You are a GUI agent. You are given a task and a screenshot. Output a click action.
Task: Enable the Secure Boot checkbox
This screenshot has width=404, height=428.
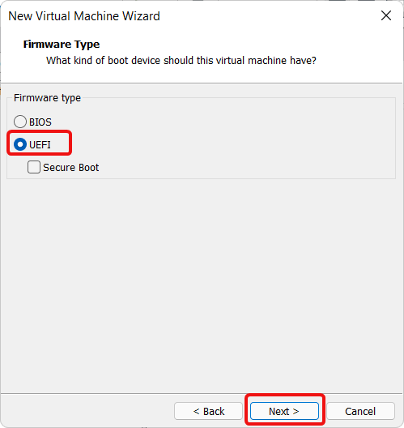(x=34, y=167)
